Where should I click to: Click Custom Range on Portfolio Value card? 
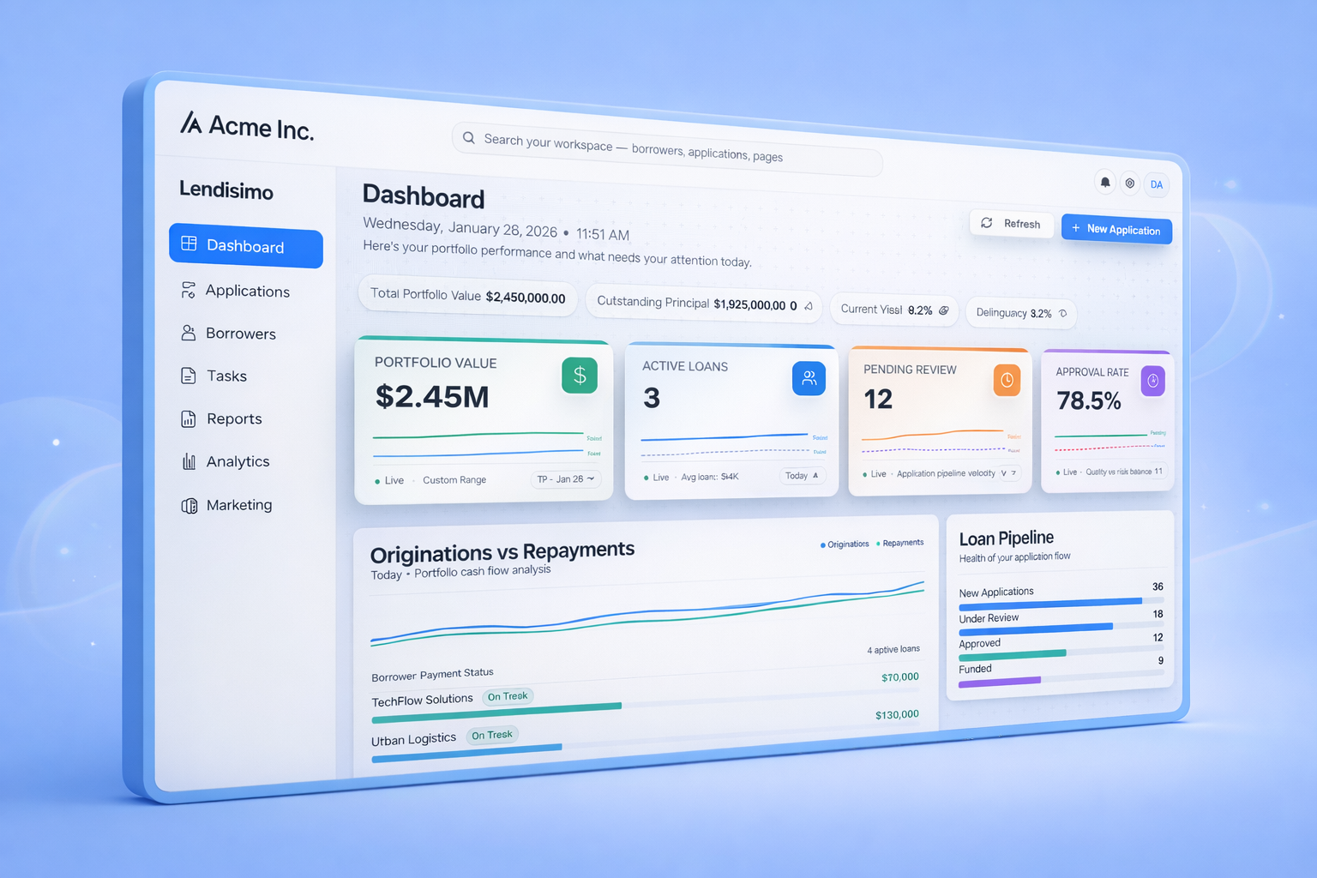pyautogui.click(x=454, y=480)
